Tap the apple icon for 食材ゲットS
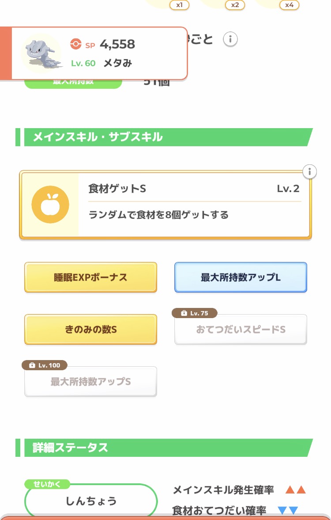The image size is (331, 520). point(50,205)
